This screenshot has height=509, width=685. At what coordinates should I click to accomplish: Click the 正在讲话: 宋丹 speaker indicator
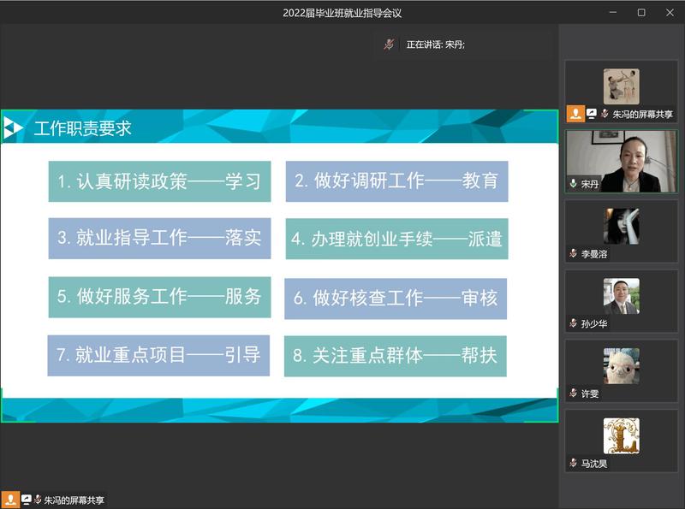click(435, 44)
